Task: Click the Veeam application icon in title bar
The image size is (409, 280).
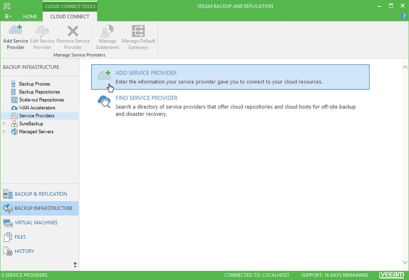Action: (x=7, y=6)
